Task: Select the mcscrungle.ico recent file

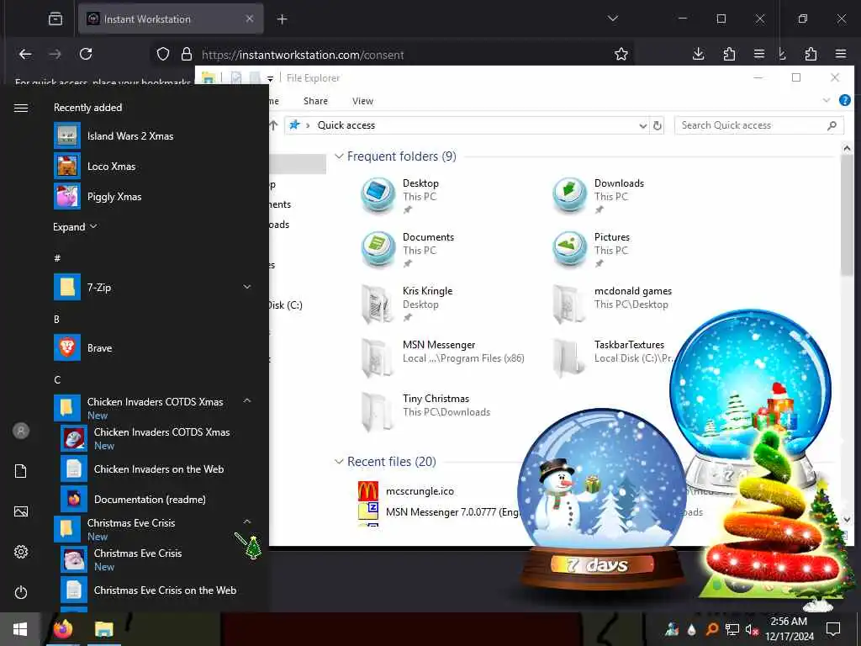Action: click(x=420, y=491)
